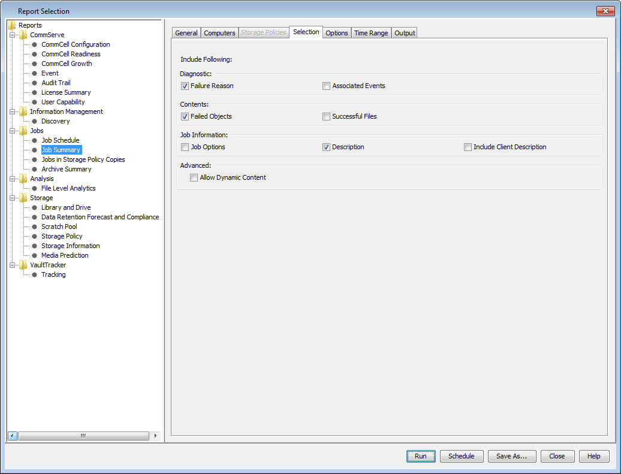Enable Allow Dynamic Content checkbox
621x474 pixels.
point(194,178)
